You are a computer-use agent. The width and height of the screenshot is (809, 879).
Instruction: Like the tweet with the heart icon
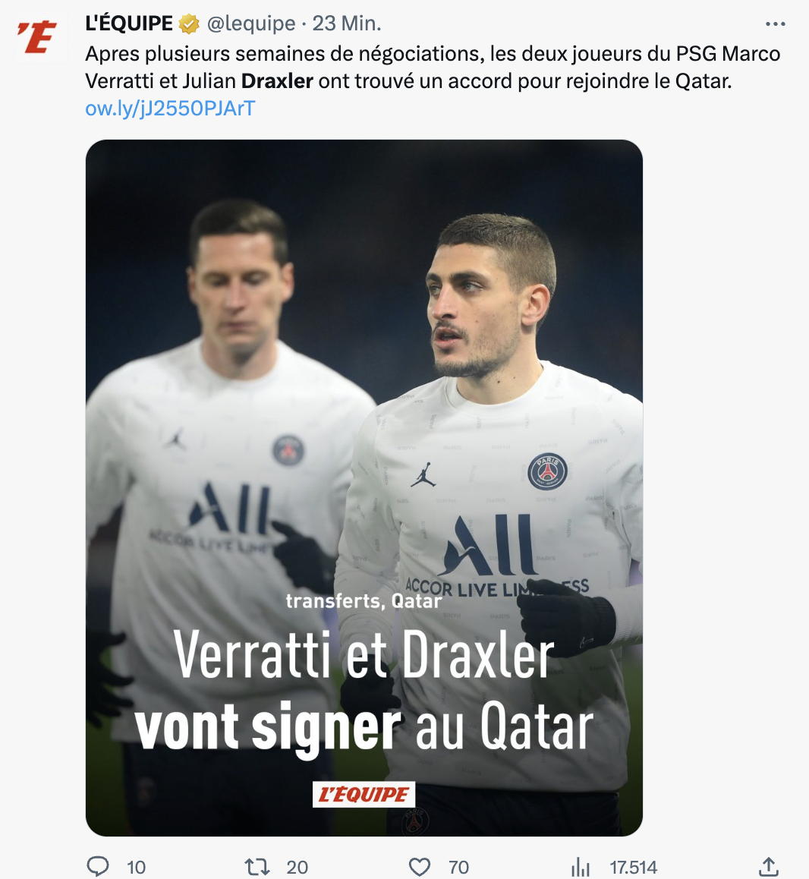point(420,867)
